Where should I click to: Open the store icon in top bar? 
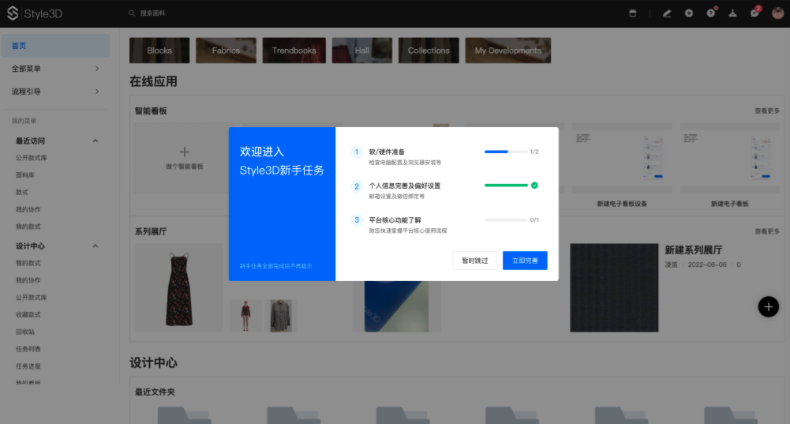click(x=631, y=13)
